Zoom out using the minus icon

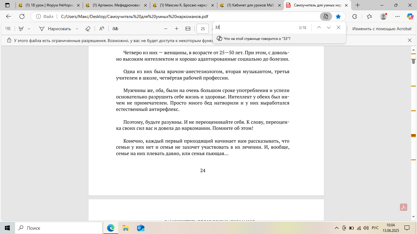166,29
